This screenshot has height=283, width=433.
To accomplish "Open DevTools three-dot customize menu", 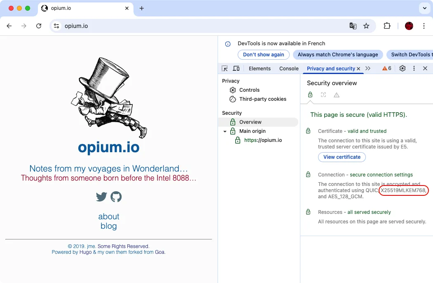I will pos(414,68).
